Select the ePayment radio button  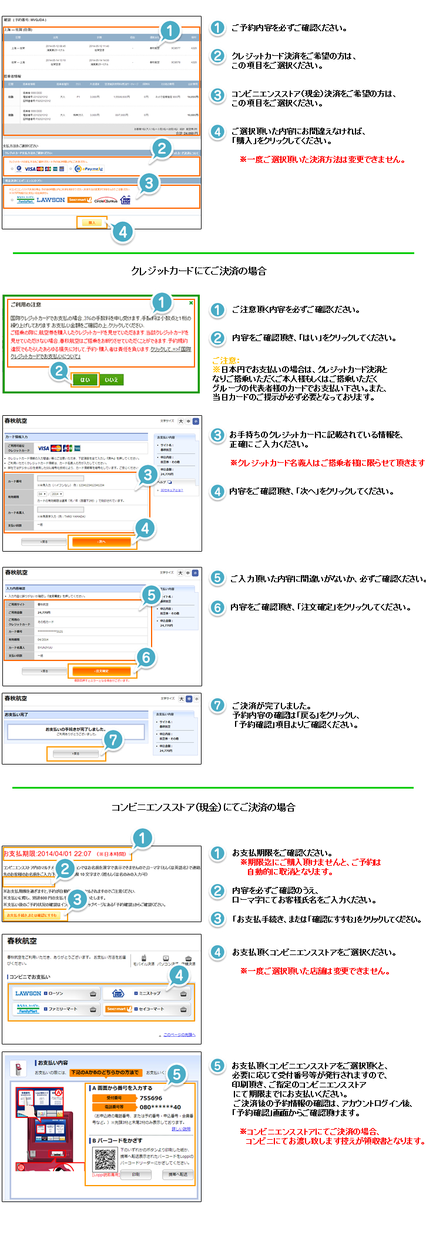(x=70, y=169)
